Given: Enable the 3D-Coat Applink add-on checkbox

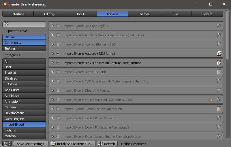Looking at the screenshot, I should coord(58,26).
